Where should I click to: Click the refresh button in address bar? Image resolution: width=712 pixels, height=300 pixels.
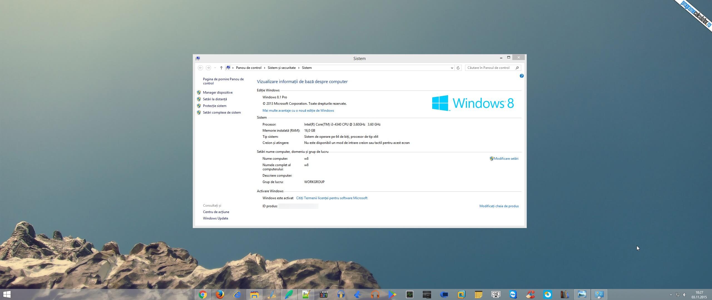coord(458,68)
